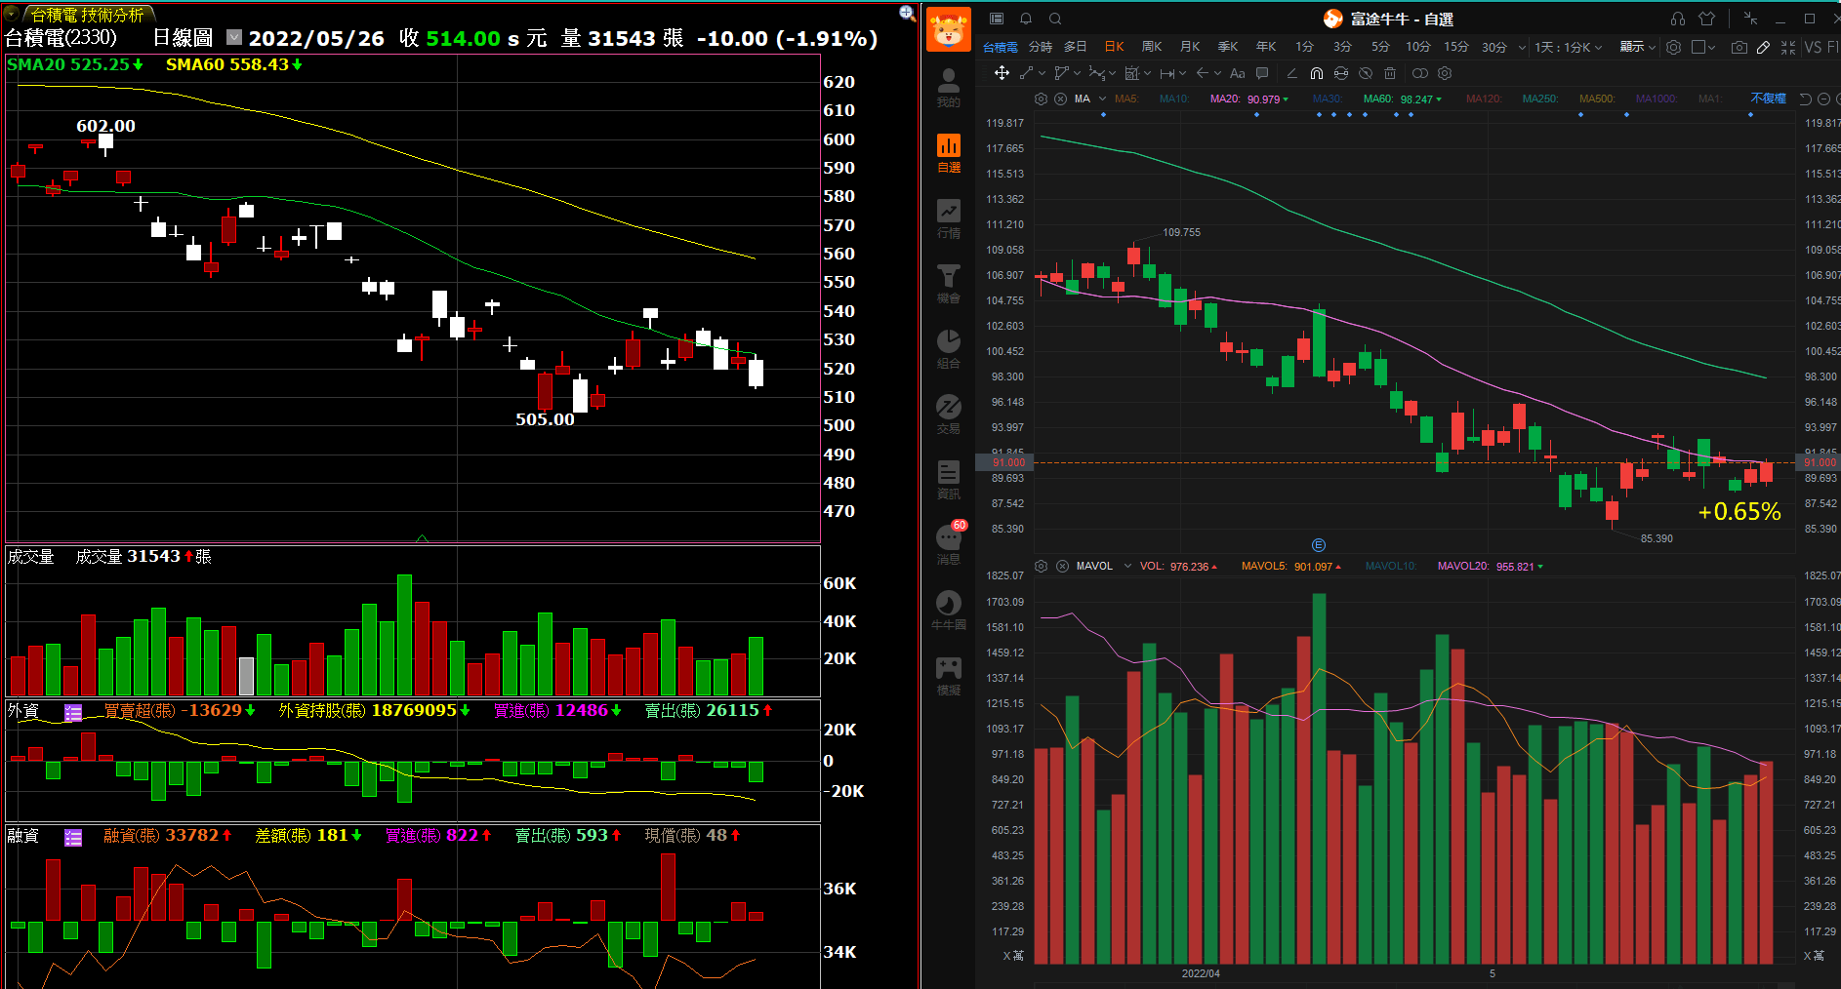The width and height of the screenshot is (1841, 989).
Task: Click the 不復權 adjustment button
Action: click(x=1768, y=99)
